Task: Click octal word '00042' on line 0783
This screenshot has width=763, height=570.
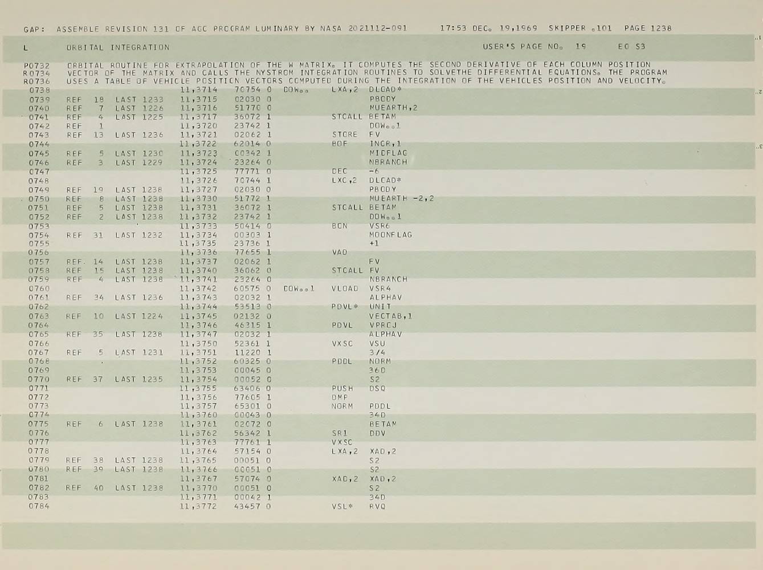Action: tap(247, 497)
